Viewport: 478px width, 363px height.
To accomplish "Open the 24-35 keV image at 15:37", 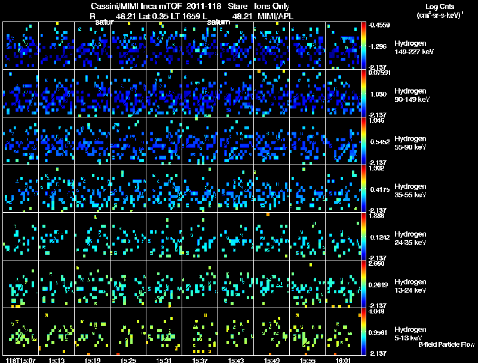I will pos(200,236).
